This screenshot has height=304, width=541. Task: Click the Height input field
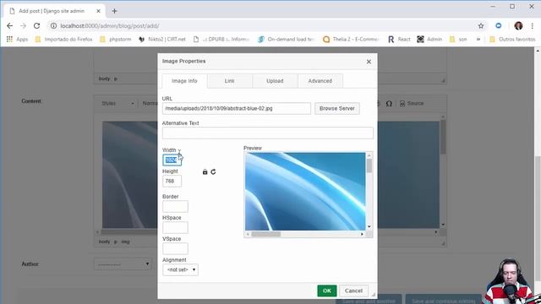(x=172, y=181)
